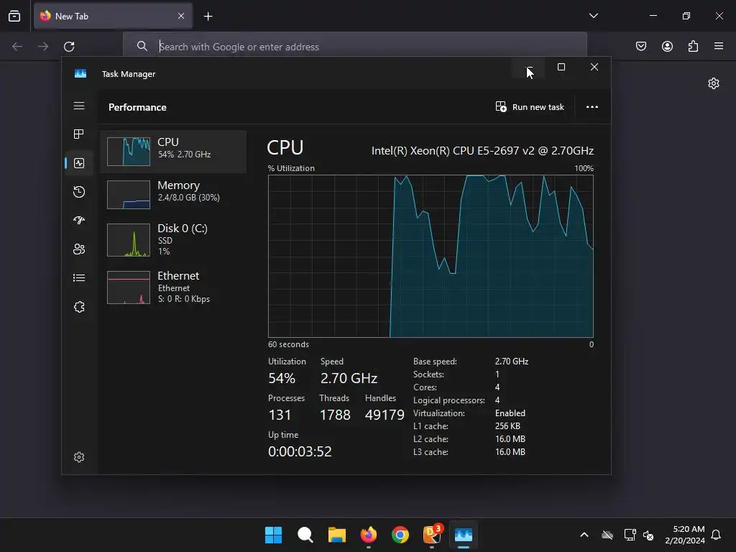Select Ethernet performance item
736x552 pixels.
pos(173,287)
